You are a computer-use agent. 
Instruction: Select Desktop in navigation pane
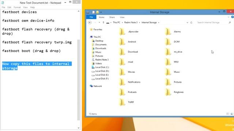(98, 41)
